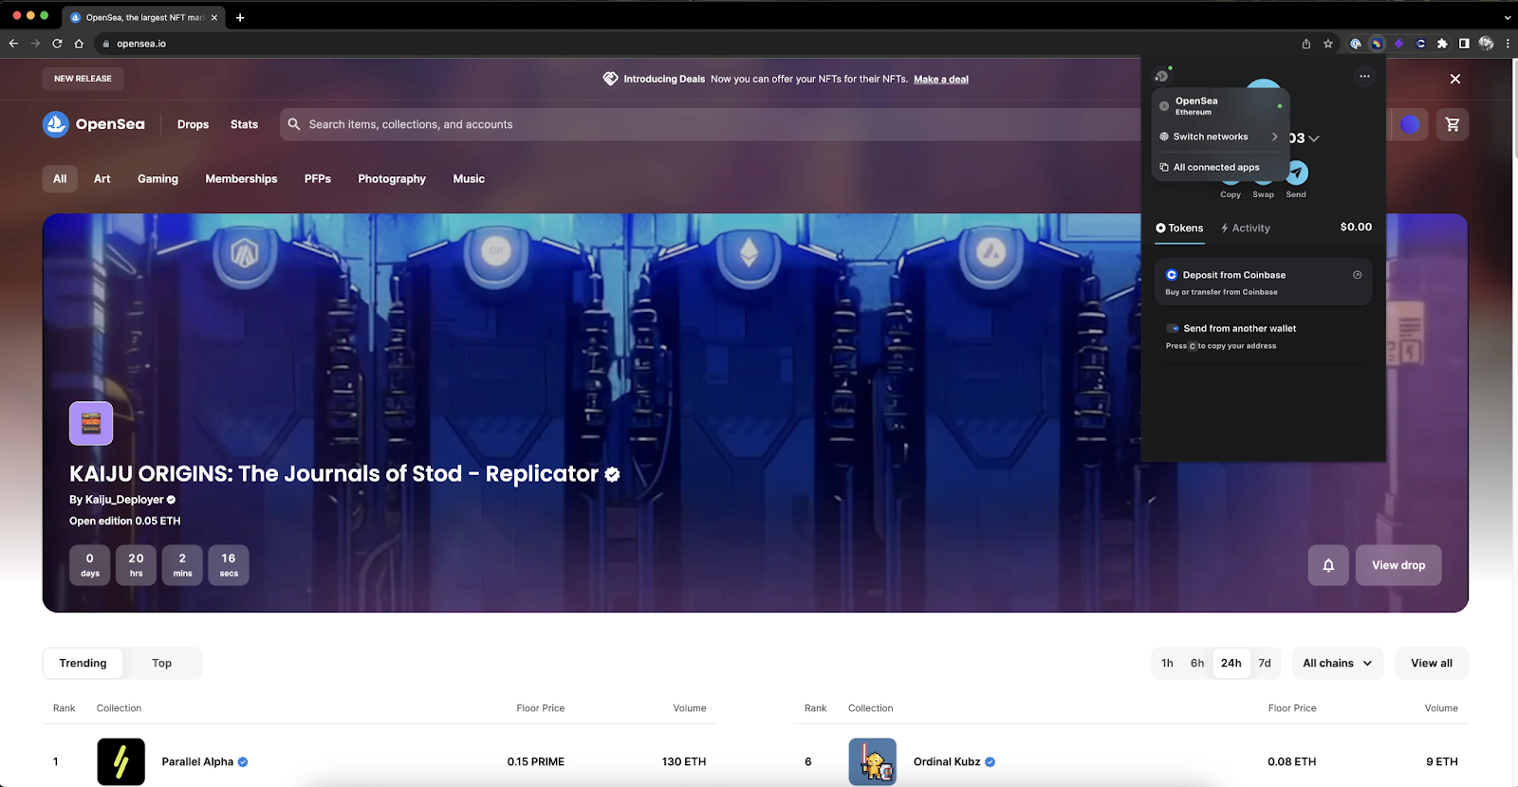The image size is (1518, 787).
Task: Switch to the Tokens tab
Action: click(1179, 228)
